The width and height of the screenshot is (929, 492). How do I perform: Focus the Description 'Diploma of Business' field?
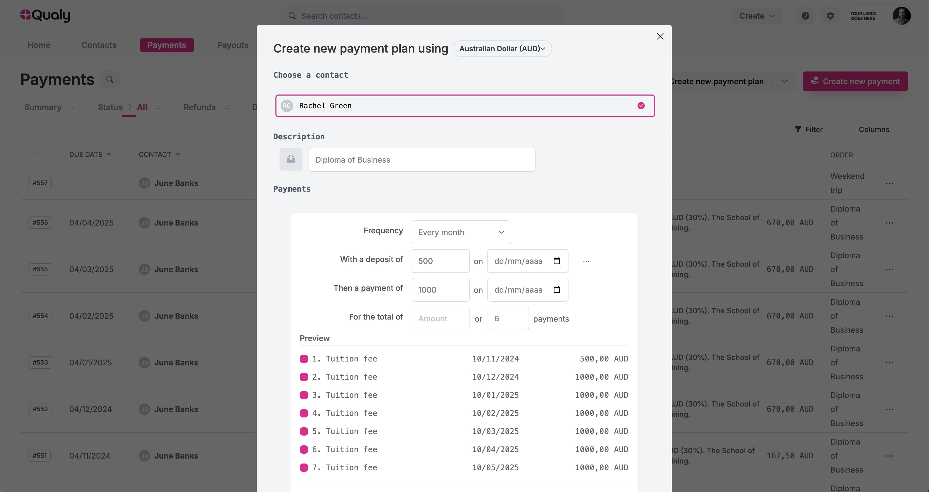pyautogui.click(x=422, y=160)
